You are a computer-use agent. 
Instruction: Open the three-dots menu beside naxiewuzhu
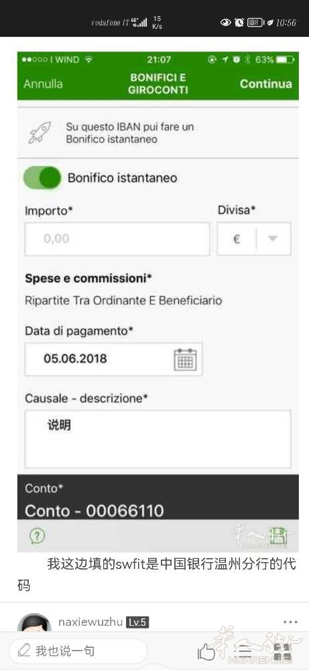[290, 622]
